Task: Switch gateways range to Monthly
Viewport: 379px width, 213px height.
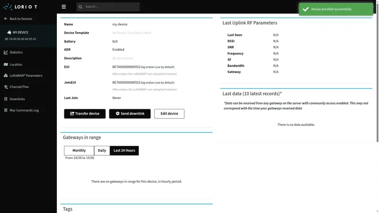Action: [x=79, y=151]
